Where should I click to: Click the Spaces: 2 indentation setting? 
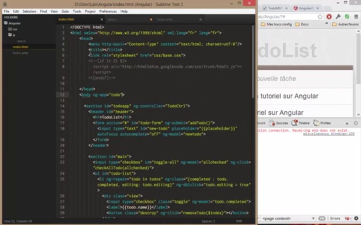pos(208,221)
